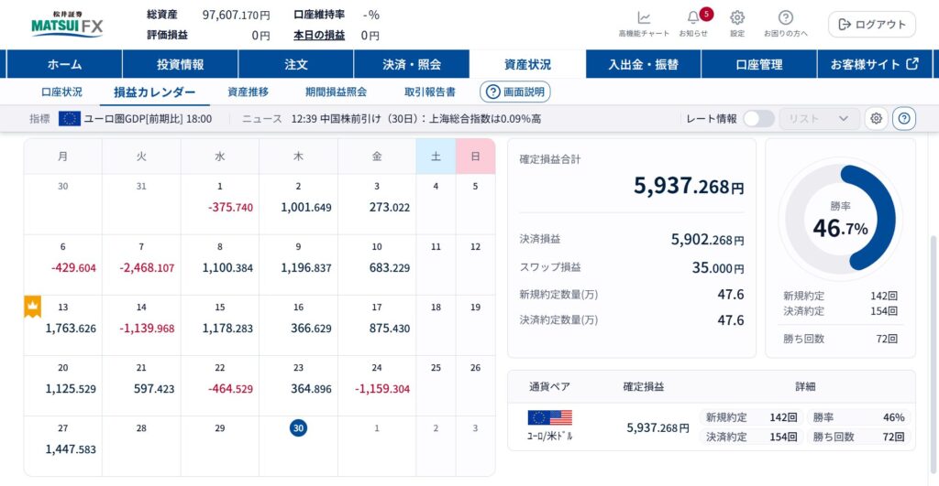This screenshot has width=939, height=486.
Task: Click the question mark icon in rate bar
Action: (903, 118)
